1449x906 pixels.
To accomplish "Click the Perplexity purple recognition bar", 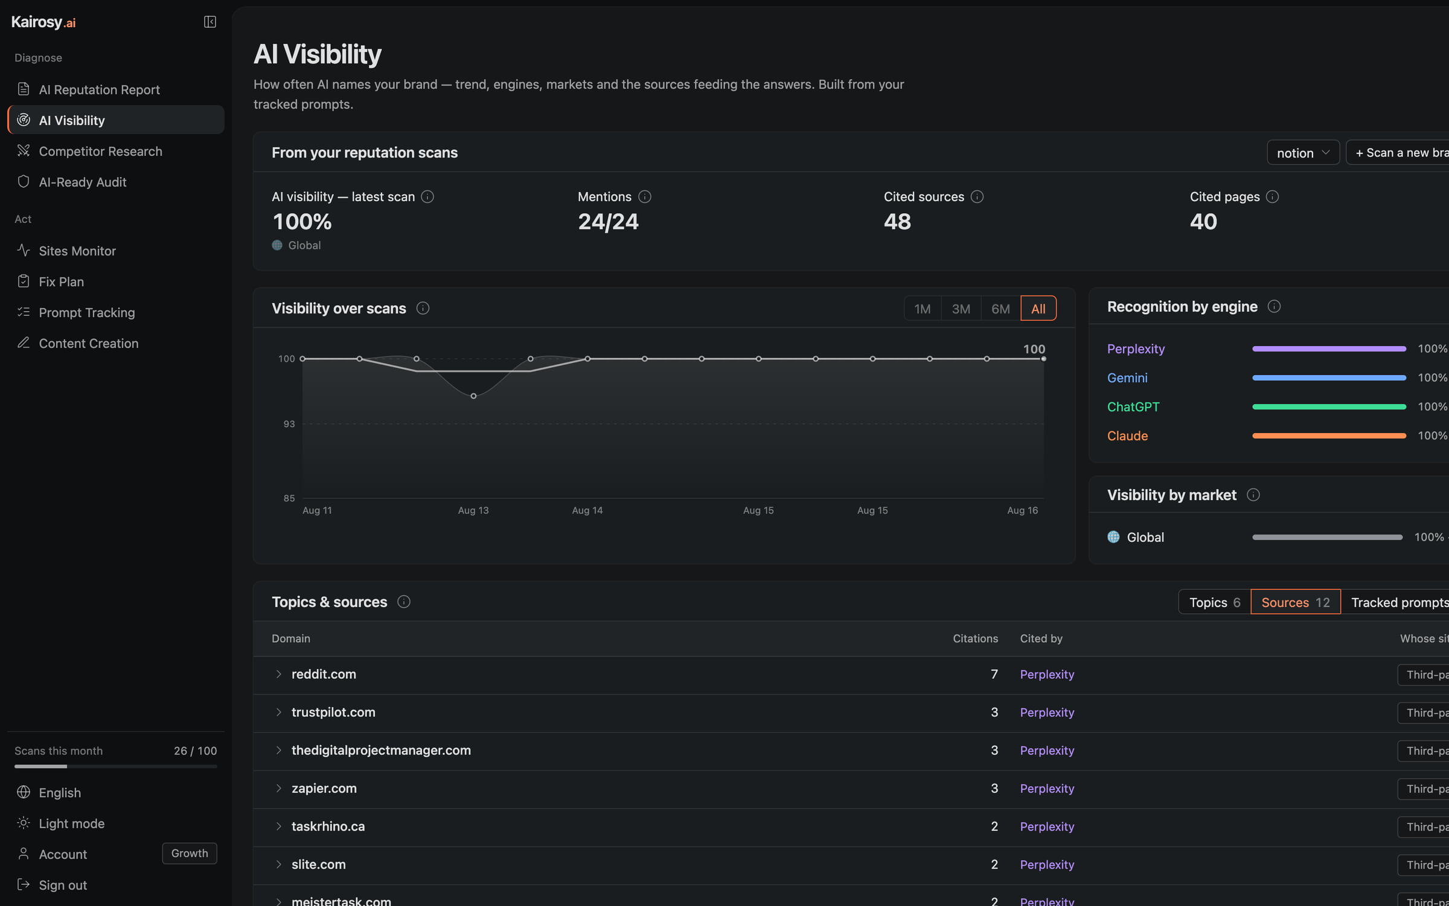I will click(x=1329, y=349).
